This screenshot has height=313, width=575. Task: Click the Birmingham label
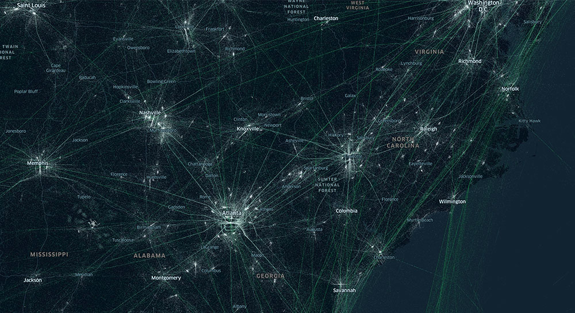coord(149,227)
